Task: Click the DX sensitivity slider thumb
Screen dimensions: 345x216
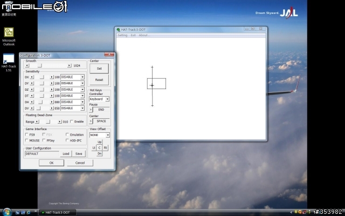Action: point(42,77)
